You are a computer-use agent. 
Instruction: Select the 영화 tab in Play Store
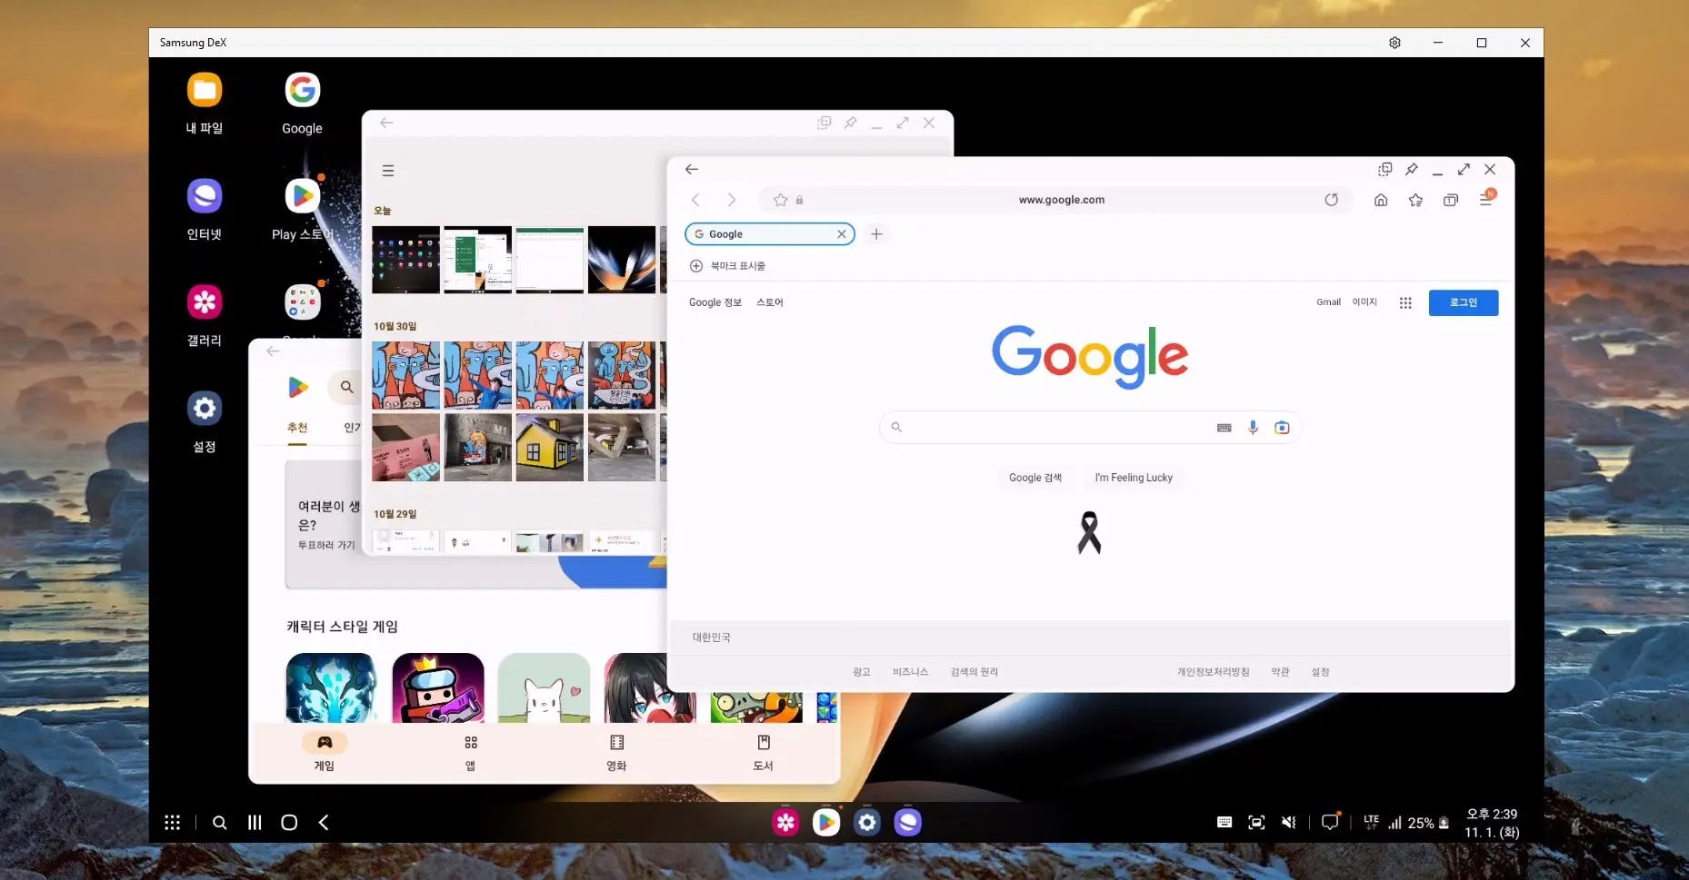616,753
